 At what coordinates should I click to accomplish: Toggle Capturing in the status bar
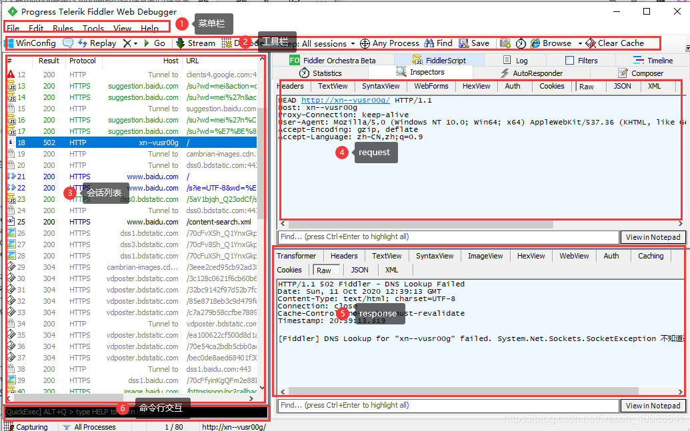[26, 426]
